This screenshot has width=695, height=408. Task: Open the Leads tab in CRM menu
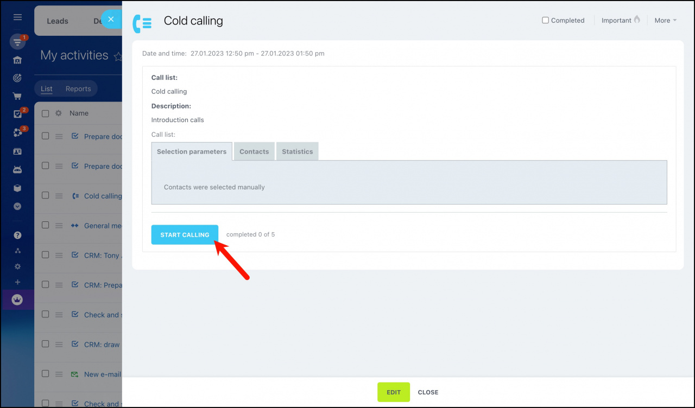[58, 21]
